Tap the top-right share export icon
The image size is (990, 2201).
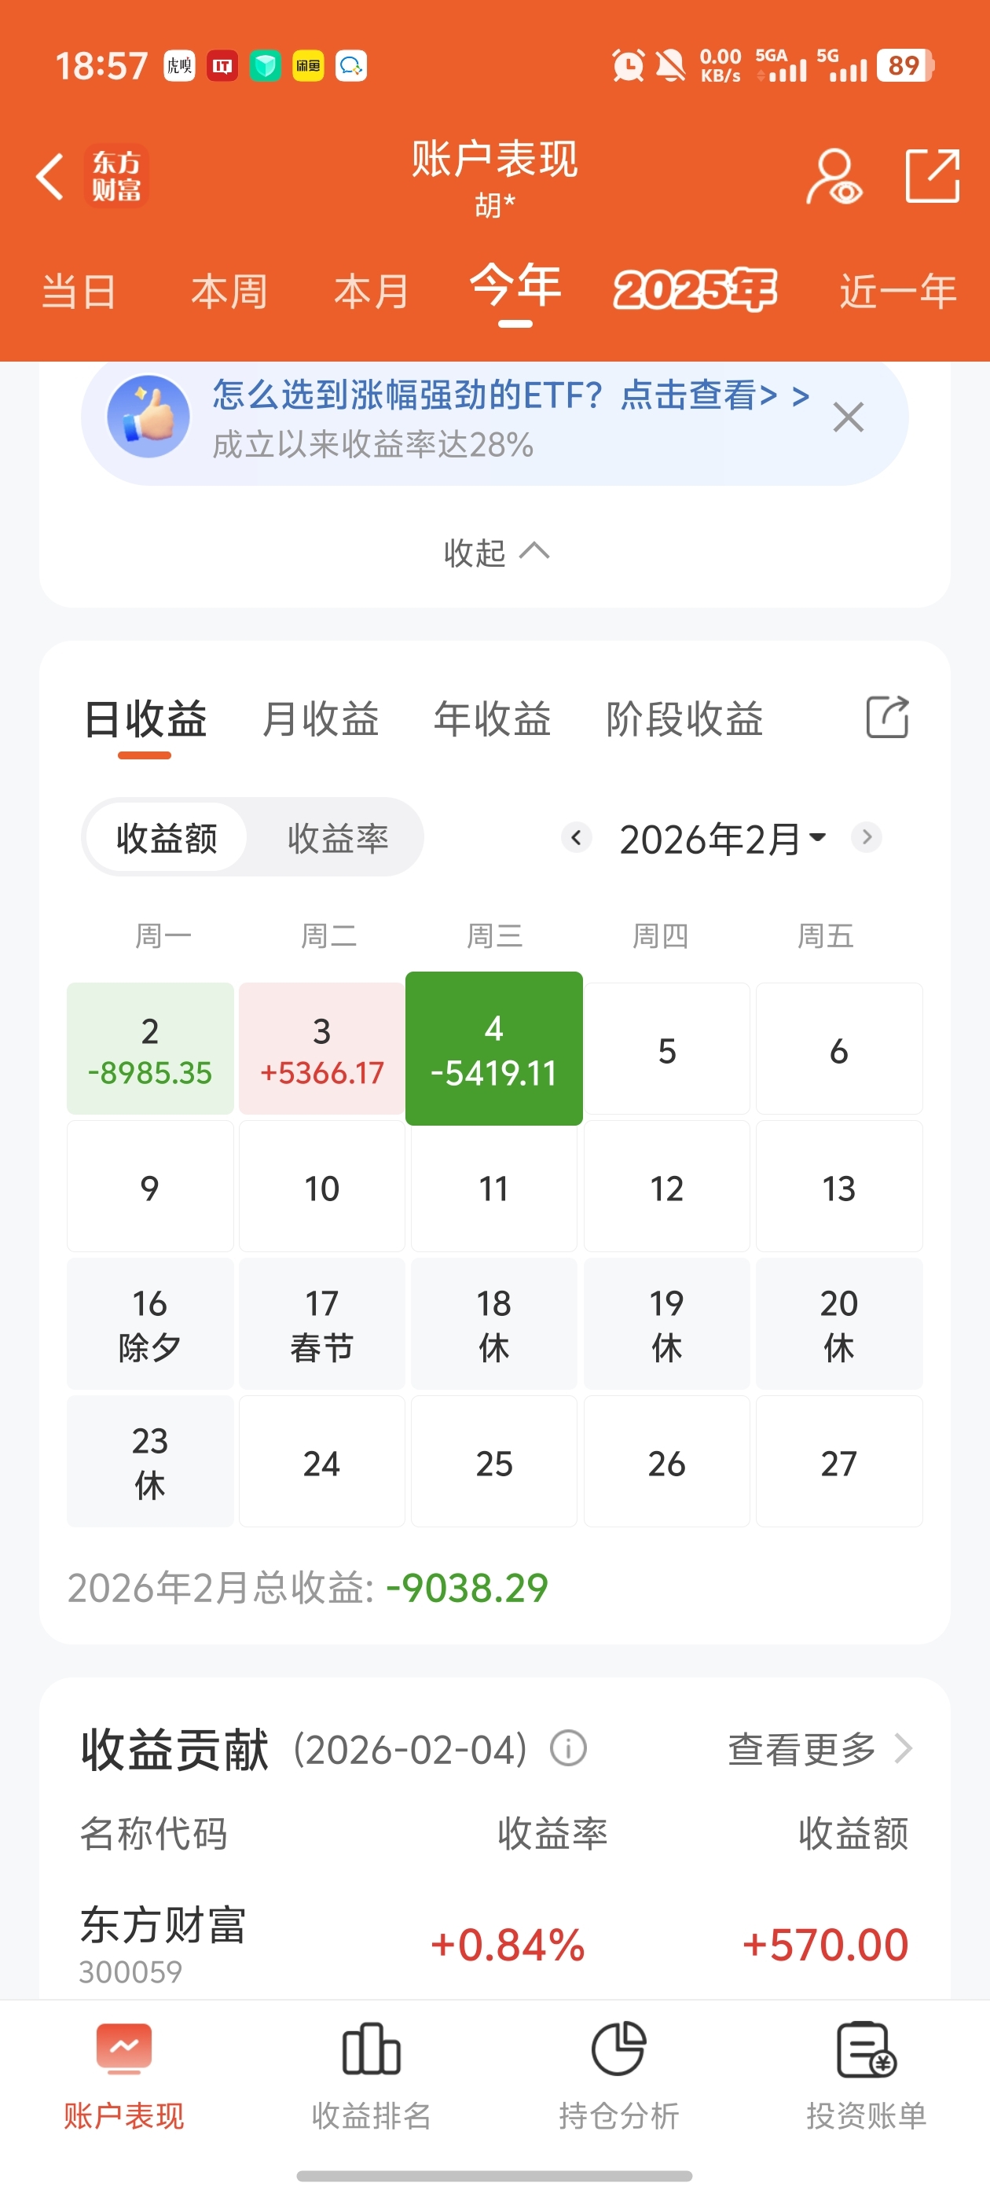(932, 176)
